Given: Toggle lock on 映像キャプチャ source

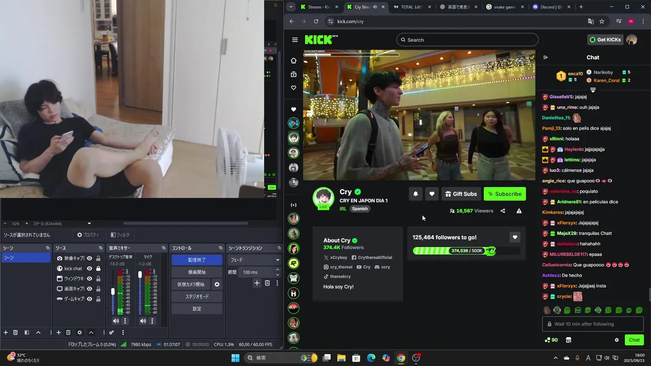Looking at the screenshot, I should pyautogui.click(x=98, y=258).
